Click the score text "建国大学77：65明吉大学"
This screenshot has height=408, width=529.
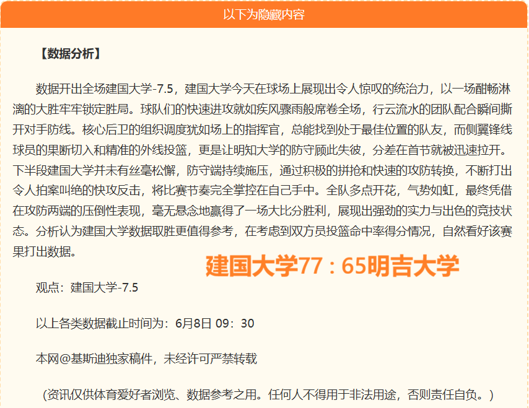(x=332, y=266)
